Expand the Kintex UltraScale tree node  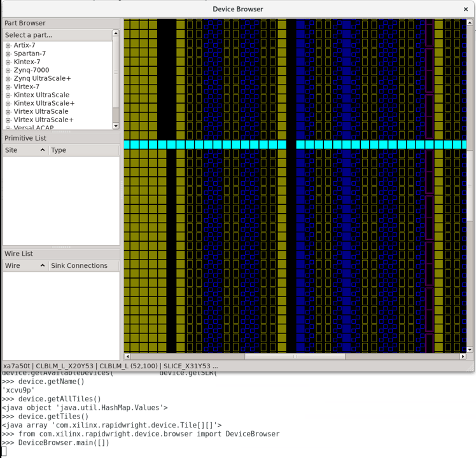[x=8, y=95]
